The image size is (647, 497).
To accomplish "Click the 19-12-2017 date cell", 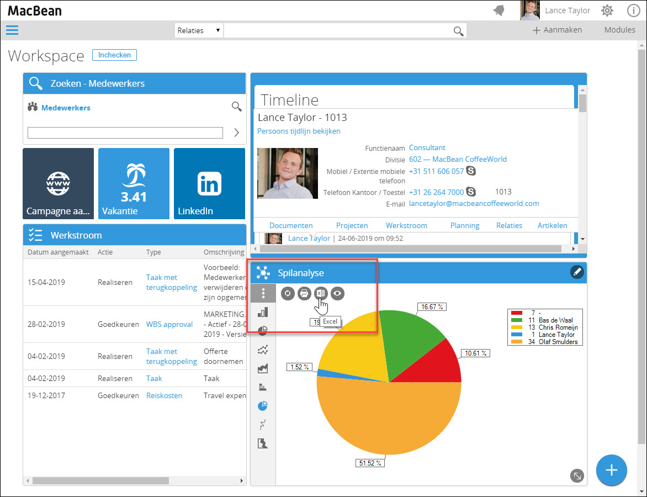I will pos(46,395).
